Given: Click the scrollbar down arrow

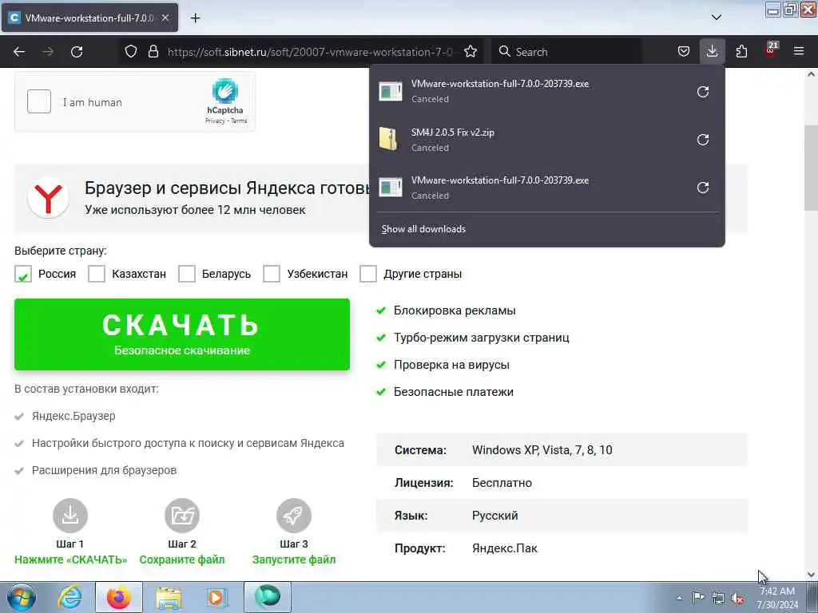Looking at the screenshot, I should 811,575.
